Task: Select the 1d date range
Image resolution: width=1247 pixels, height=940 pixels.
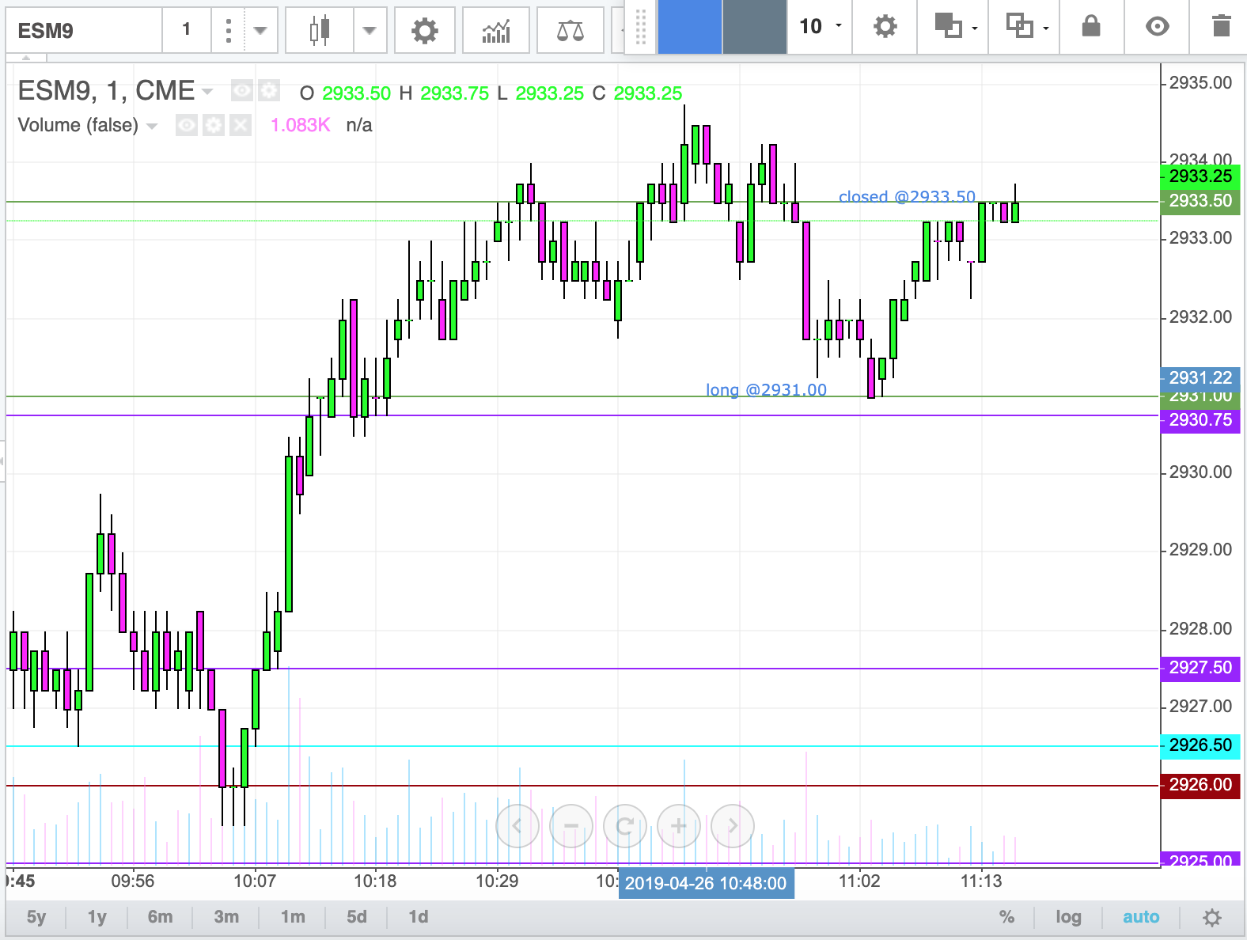Action: 419,917
